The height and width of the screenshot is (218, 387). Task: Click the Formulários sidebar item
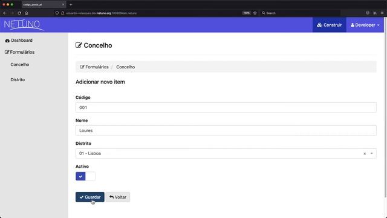click(x=20, y=52)
